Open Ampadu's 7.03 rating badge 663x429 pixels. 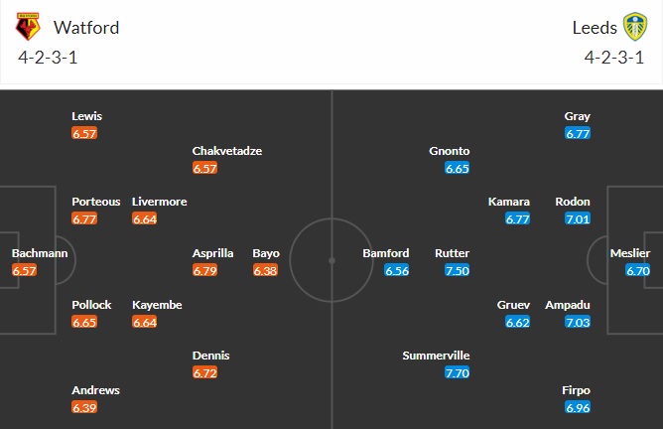coord(577,322)
